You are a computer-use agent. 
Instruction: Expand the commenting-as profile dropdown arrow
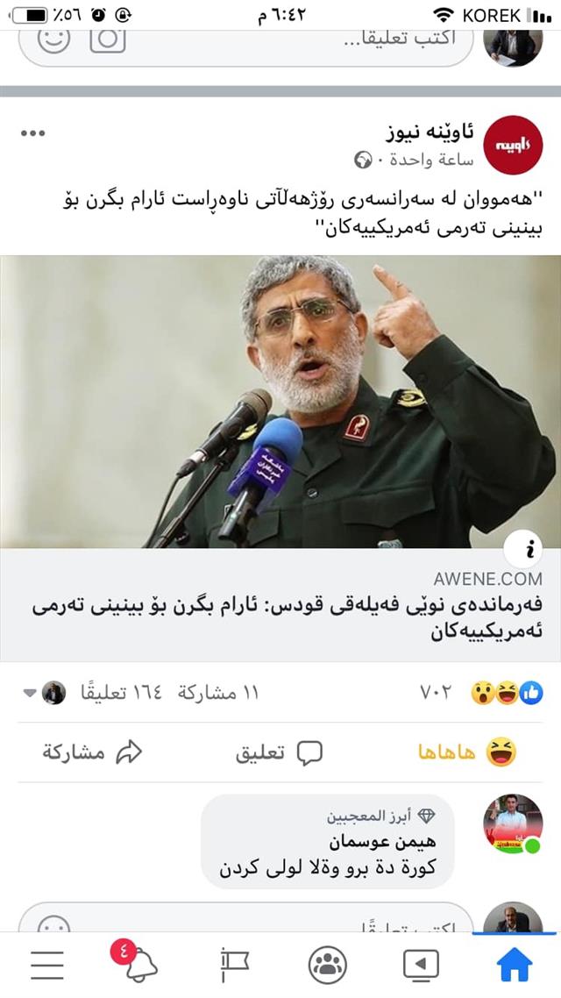(x=29, y=693)
